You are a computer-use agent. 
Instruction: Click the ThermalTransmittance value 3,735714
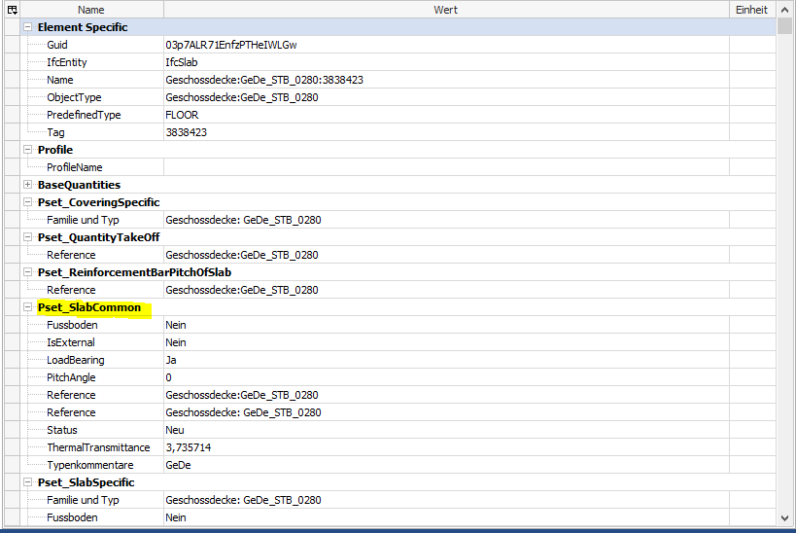[x=189, y=447]
